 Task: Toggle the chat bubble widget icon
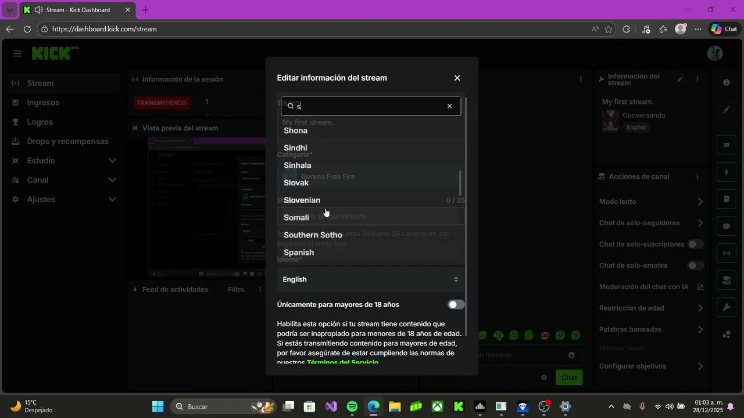point(727,226)
